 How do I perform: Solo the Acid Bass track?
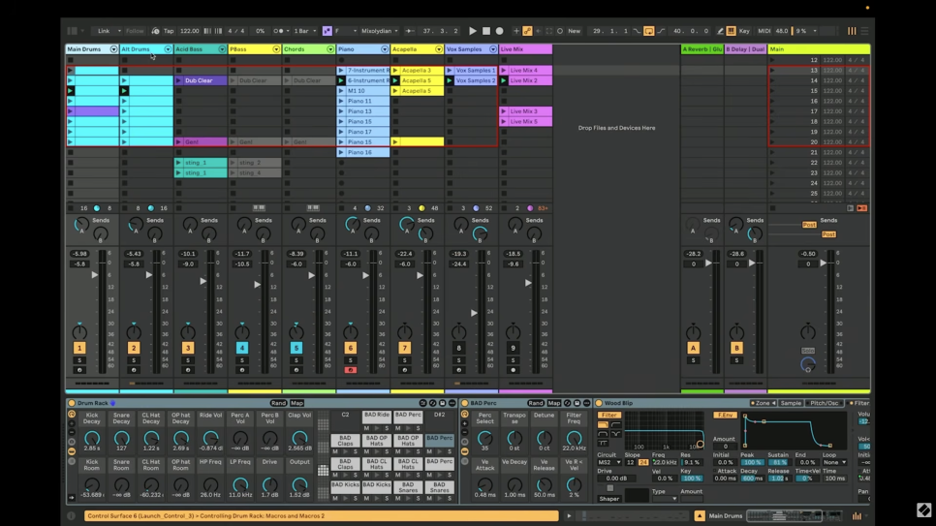(188, 360)
